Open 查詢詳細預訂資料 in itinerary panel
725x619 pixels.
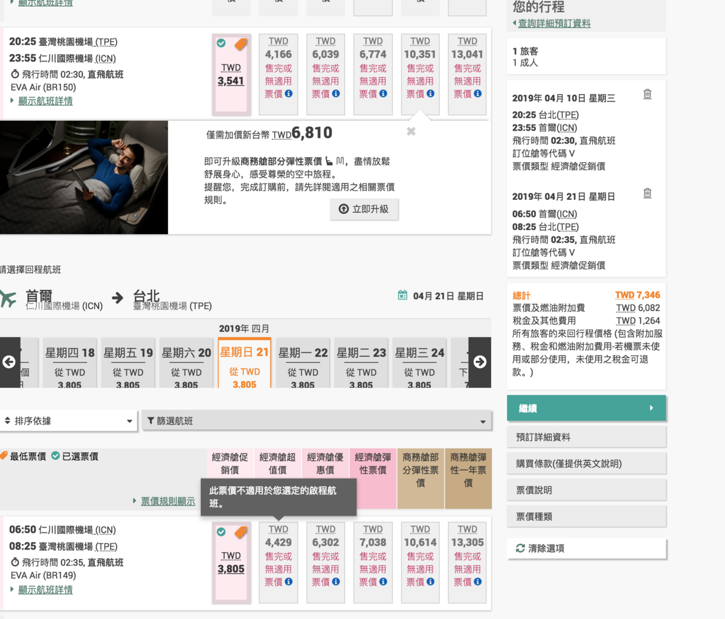554,24
